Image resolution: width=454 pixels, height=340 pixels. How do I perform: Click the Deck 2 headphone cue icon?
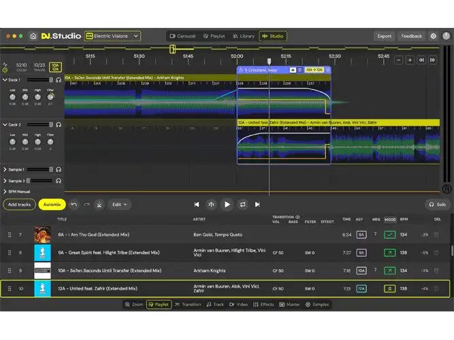(x=59, y=124)
